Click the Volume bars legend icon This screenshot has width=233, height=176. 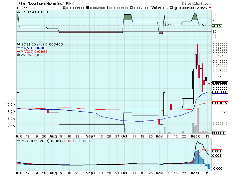click(18, 55)
